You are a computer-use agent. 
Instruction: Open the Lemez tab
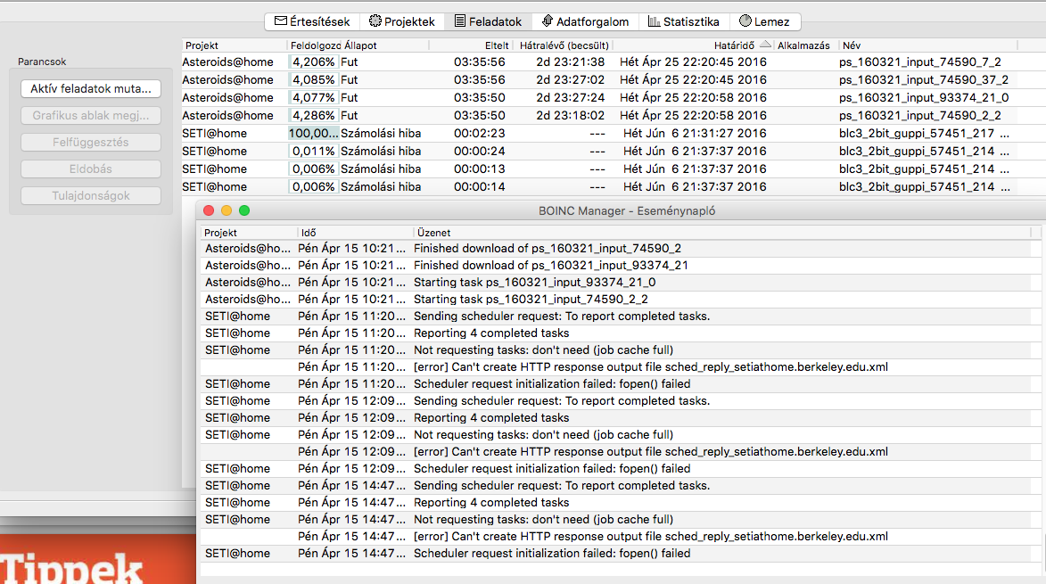click(x=764, y=21)
